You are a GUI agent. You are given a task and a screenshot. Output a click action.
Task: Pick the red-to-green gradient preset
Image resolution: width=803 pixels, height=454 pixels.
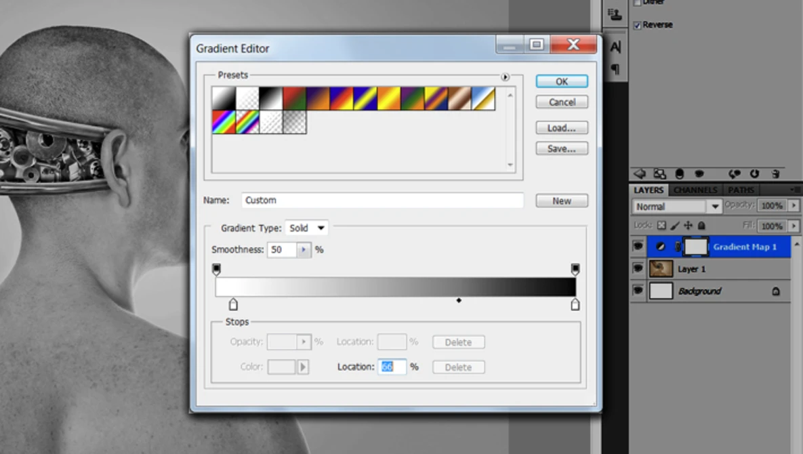(x=295, y=98)
